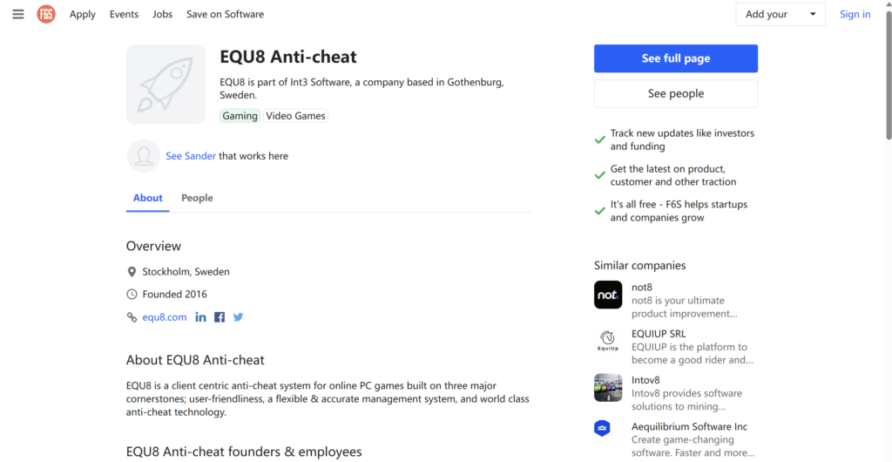This screenshot has height=462, width=892.
Task: Open EQU8's LinkedIn profile icon
Action: 201,317
